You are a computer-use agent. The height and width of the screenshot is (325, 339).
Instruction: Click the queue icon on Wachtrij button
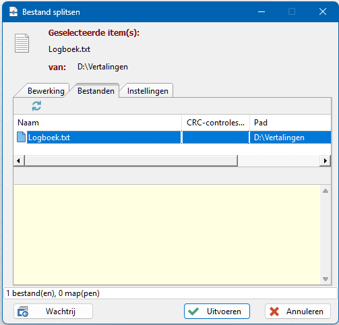pyautogui.click(x=23, y=312)
